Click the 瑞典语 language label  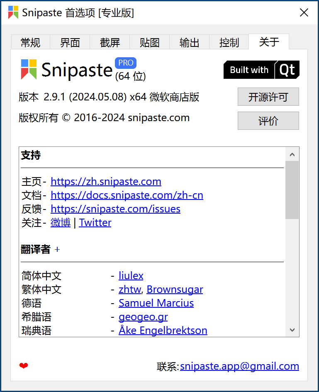tap(37, 331)
